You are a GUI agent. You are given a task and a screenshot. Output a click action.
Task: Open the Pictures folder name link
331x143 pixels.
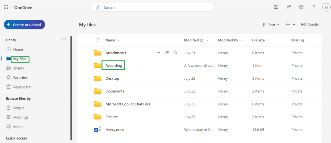click(x=112, y=117)
